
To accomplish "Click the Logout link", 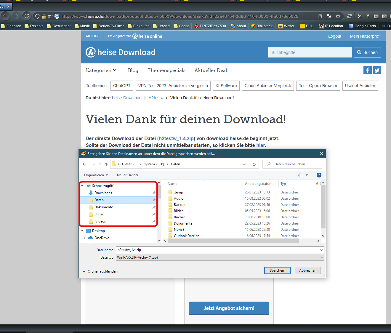I will point(335,36).
